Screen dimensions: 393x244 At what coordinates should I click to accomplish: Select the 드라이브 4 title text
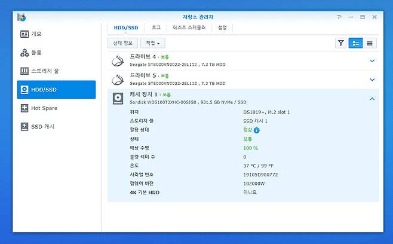click(x=143, y=57)
